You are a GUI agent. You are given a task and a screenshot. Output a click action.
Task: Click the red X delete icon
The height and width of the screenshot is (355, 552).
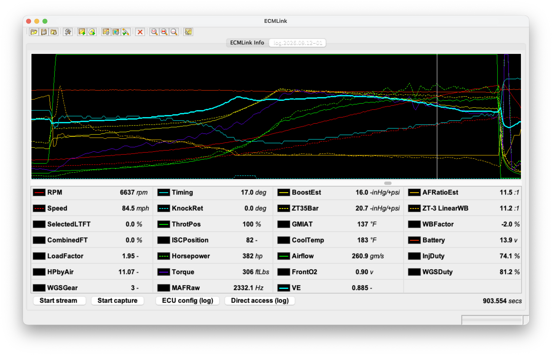click(x=140, y=32)
